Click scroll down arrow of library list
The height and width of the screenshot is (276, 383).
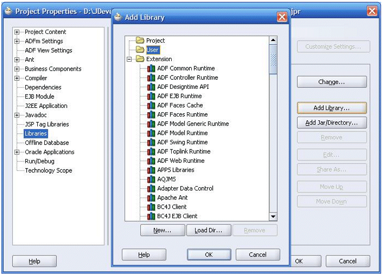pos(273,217)
